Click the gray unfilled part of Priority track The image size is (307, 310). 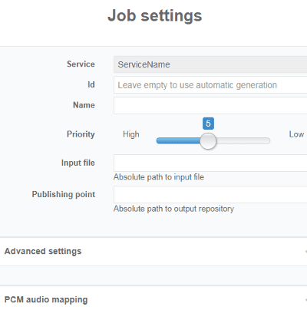[x=243, y=141]
